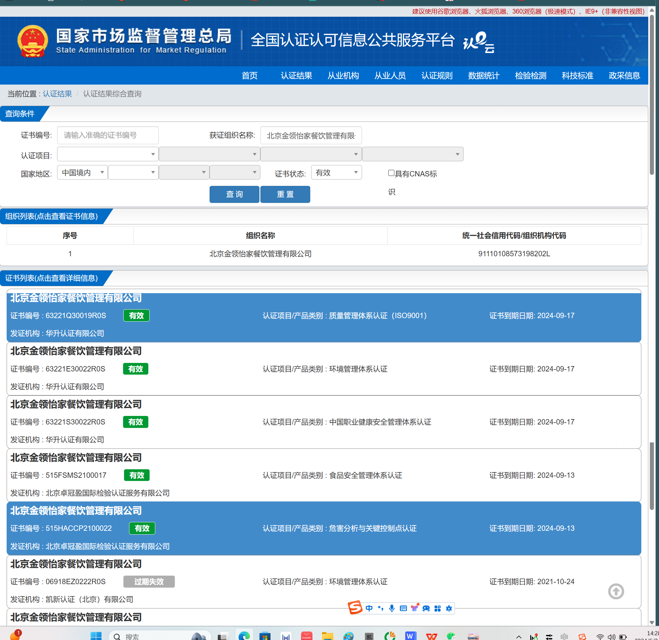Open 从业人员 navigation menu

pyautogui.click(x=390, y=76)
